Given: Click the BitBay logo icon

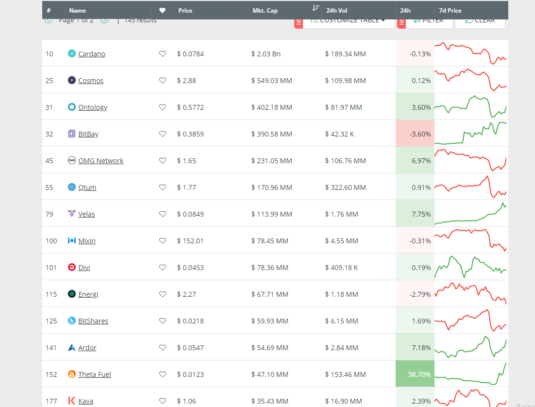Looking at the screenshot, I should (72, 134).
